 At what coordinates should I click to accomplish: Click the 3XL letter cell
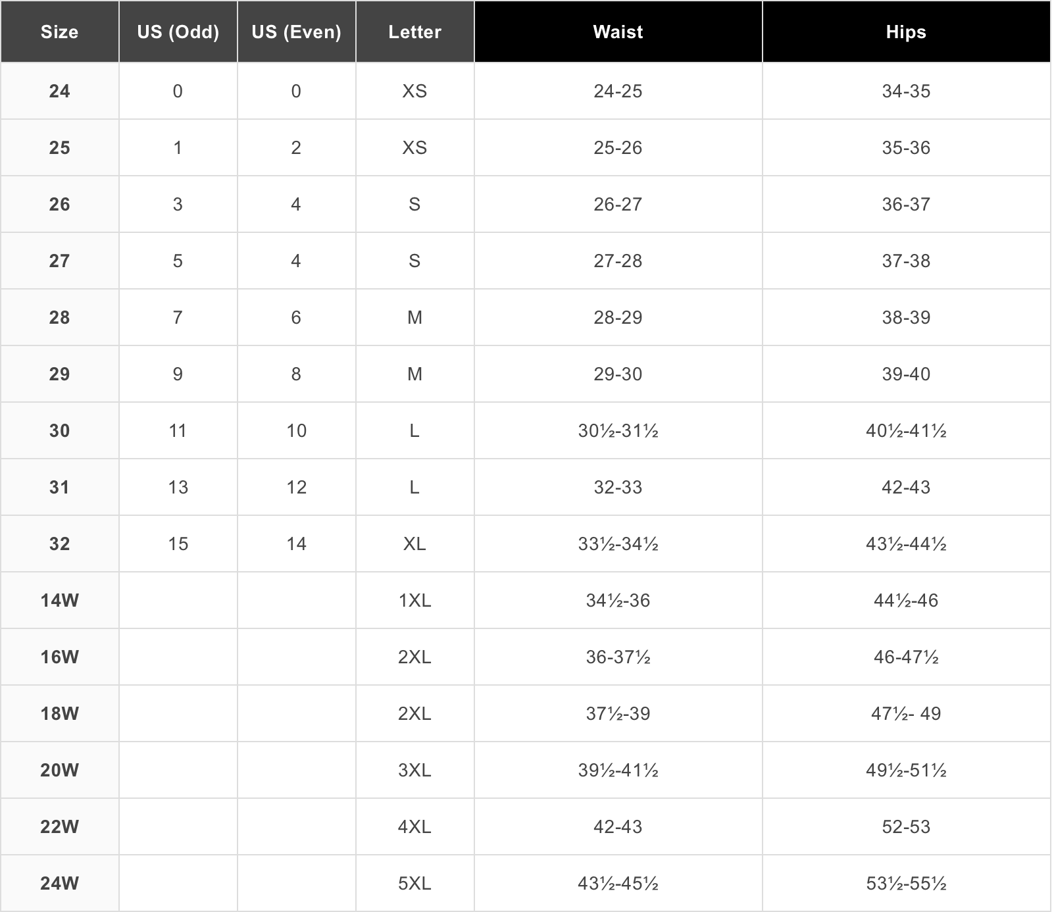pyautogui.click(x=415, y=770)
